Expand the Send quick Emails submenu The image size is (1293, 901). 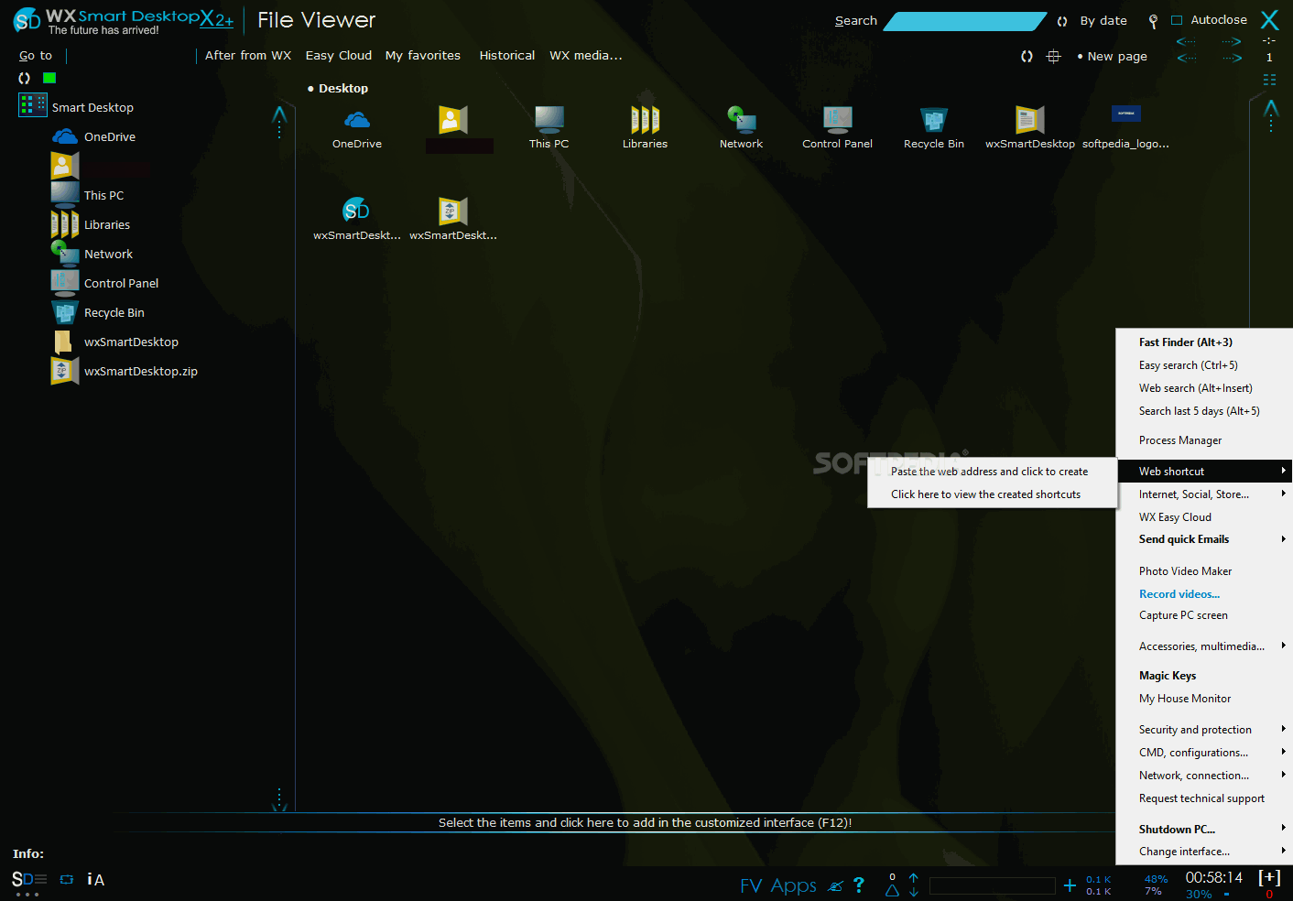1204,539
